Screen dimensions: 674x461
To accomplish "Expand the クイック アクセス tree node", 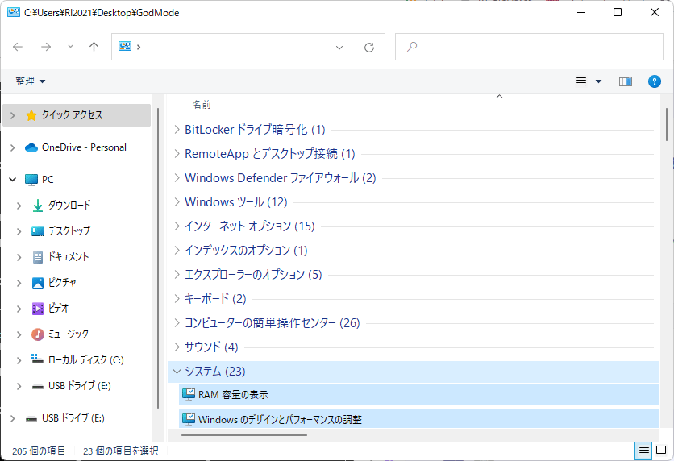I will click(x=12, y=115).
